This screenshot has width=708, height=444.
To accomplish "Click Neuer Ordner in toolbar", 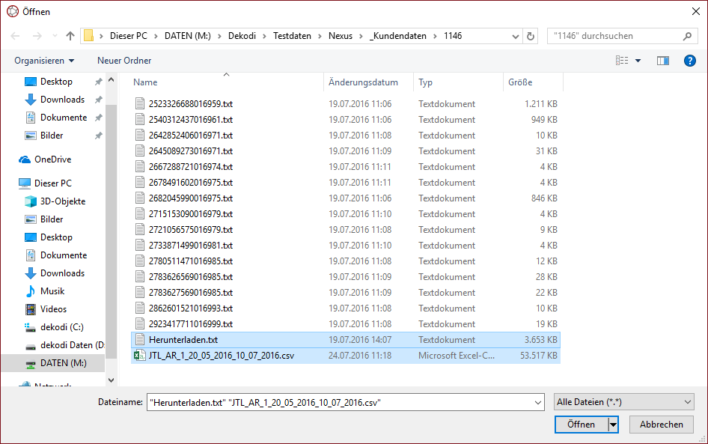I will pos(124,61).
